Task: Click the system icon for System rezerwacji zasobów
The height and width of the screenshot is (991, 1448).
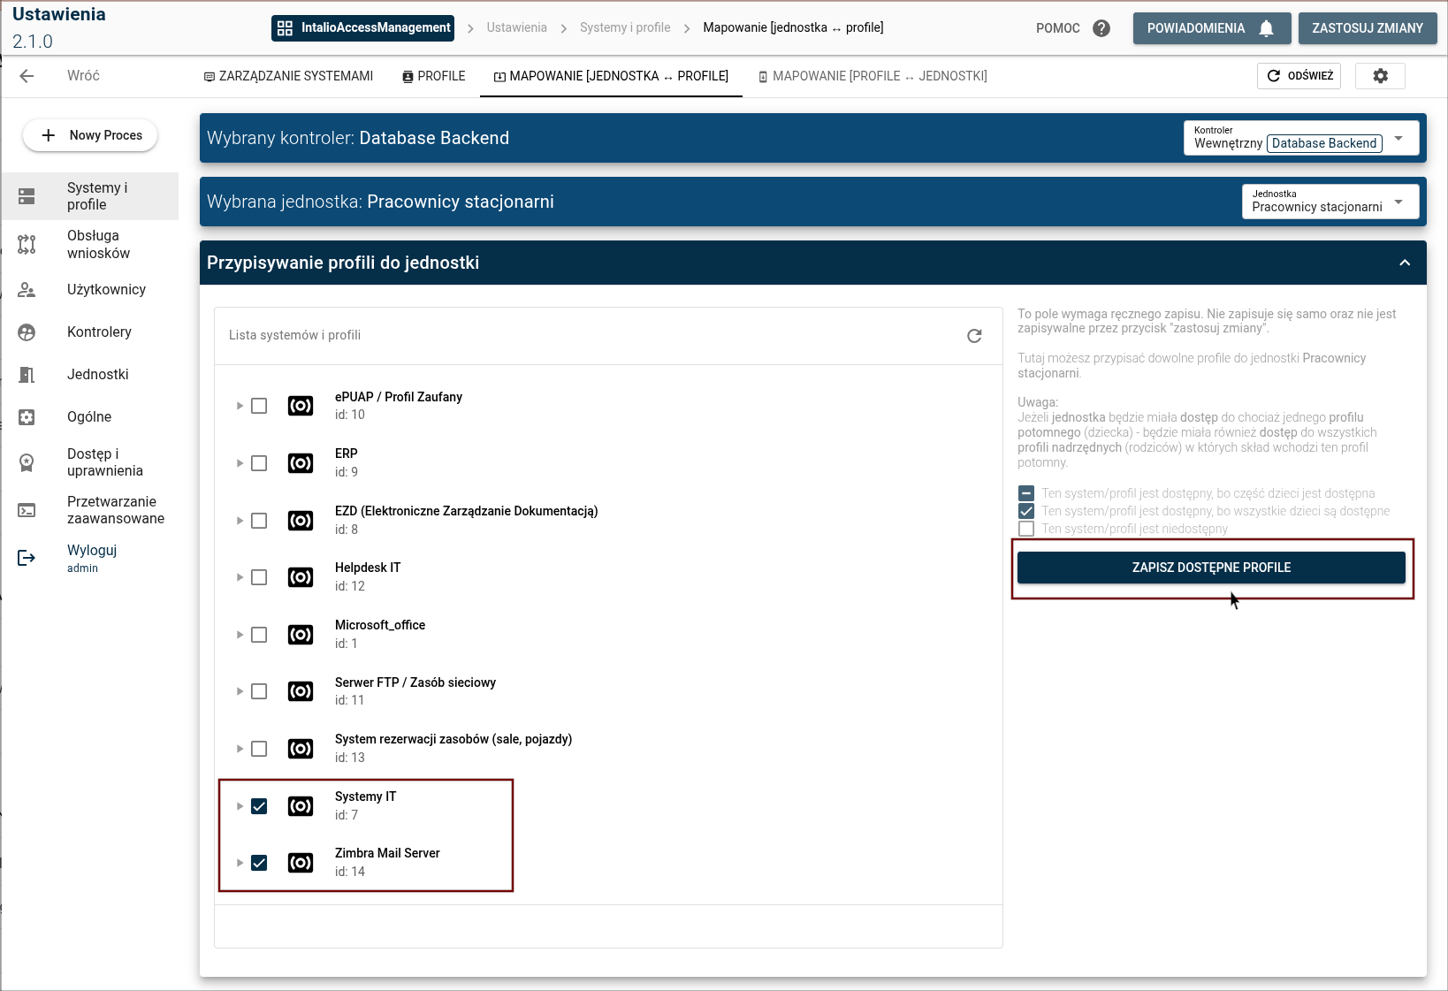Action: tap(301, 749)
